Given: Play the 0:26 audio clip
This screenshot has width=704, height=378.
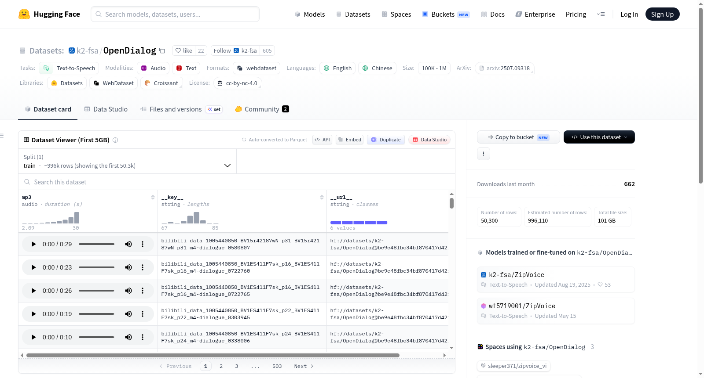Looking at the screenshot, I should (33, 291).
